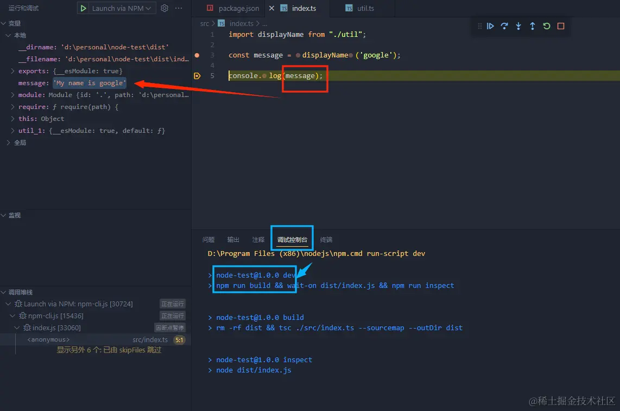The height and width of the screenshot is (411, 620).
Task: Click the 'node-test@1.0.0 build' console line
Action: point(260,317)
